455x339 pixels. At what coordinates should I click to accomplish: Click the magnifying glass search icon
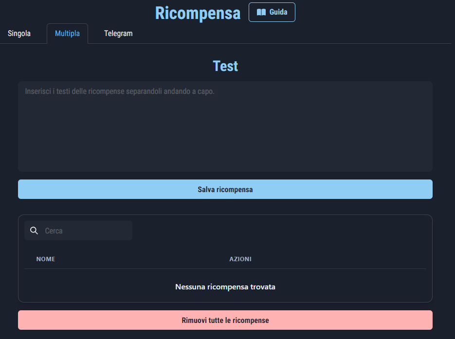[34, 231]
